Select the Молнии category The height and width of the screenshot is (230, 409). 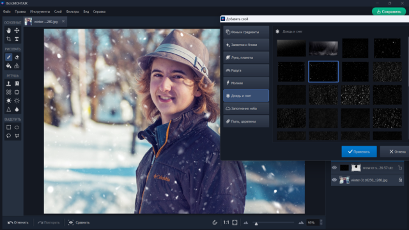coord(246,83)
